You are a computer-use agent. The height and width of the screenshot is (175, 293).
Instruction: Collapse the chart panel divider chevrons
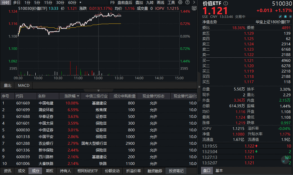coord(98,90)
